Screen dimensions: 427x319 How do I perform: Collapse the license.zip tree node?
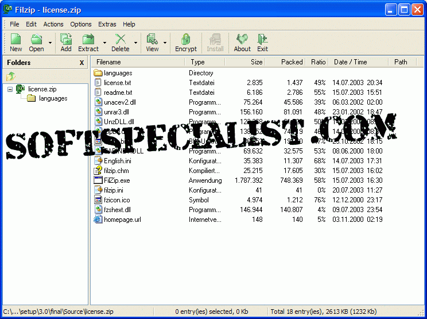pos(10,89)
